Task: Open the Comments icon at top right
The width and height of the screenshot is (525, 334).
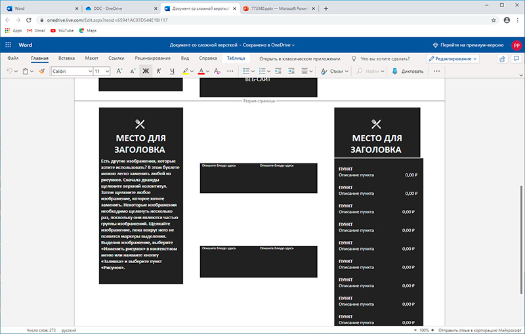Action: coord(516,58)
